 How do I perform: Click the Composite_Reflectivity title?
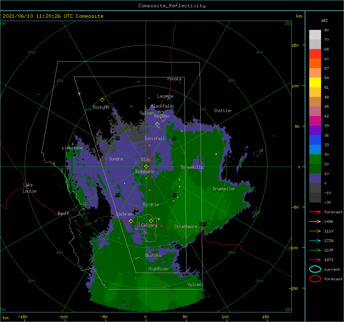172,6
